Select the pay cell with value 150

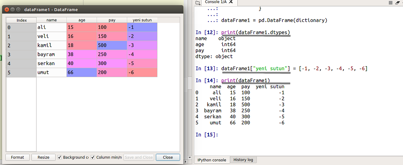[112, 36]
